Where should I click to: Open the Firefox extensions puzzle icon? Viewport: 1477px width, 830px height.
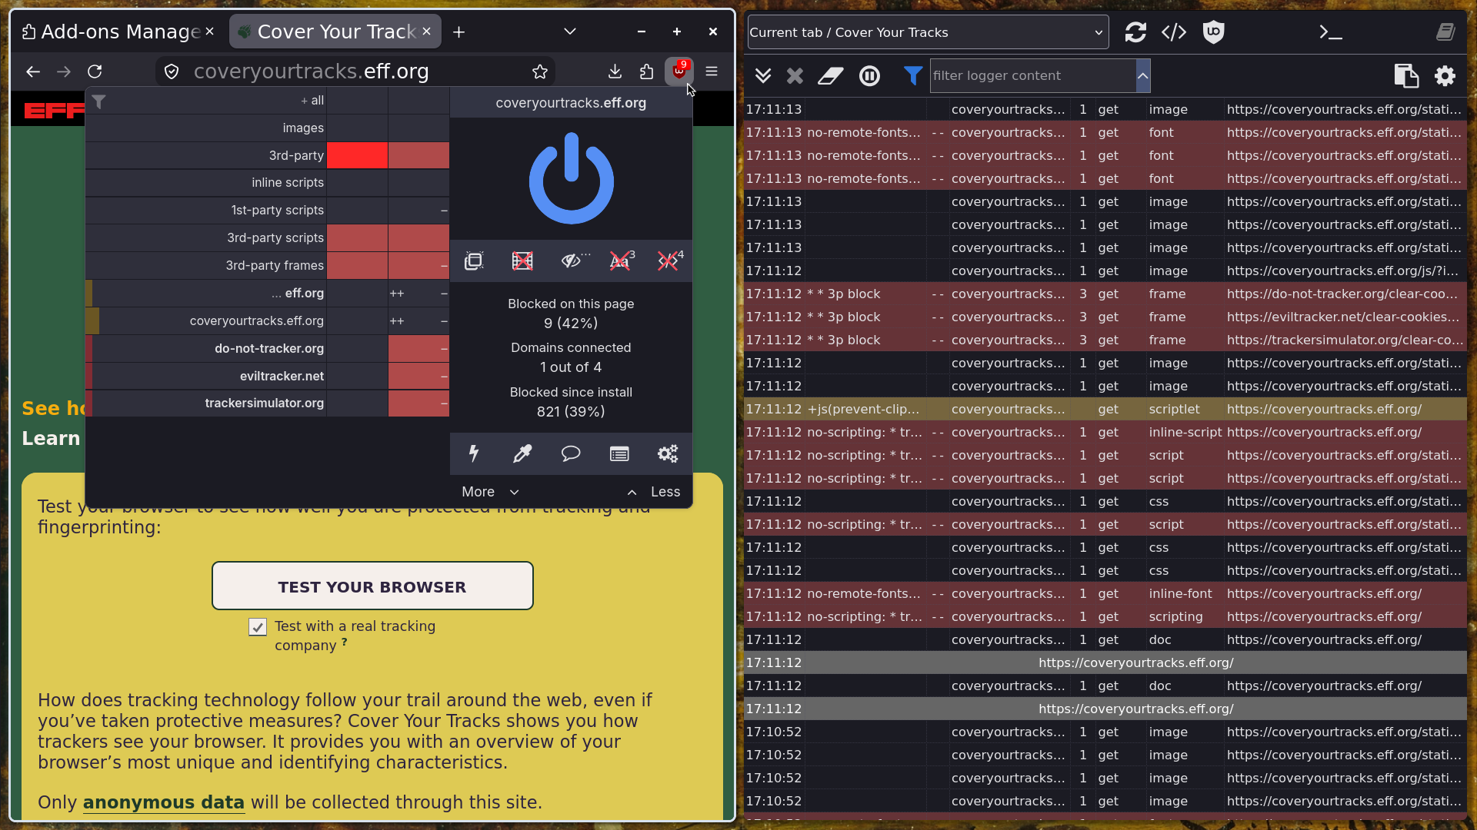[646, 71]
